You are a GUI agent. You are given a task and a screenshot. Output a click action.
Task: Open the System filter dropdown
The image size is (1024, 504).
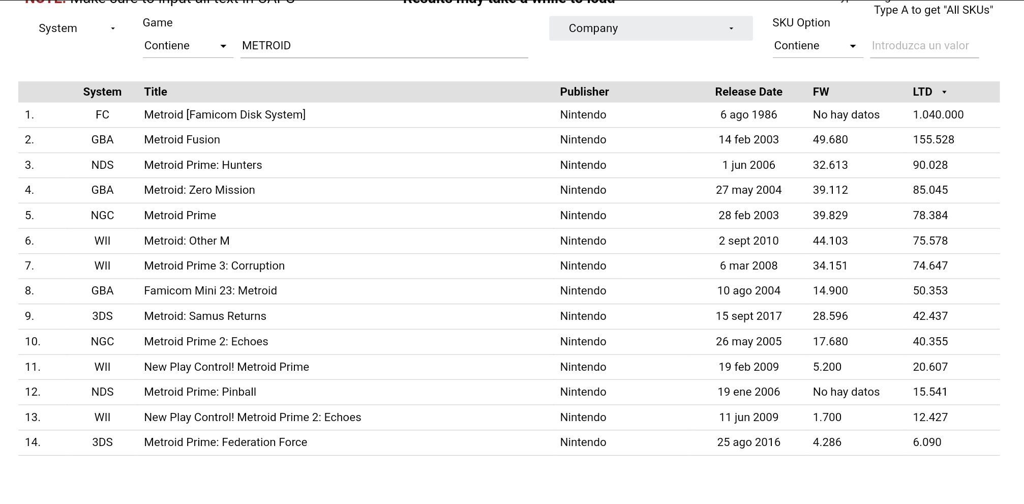point(76,28)
